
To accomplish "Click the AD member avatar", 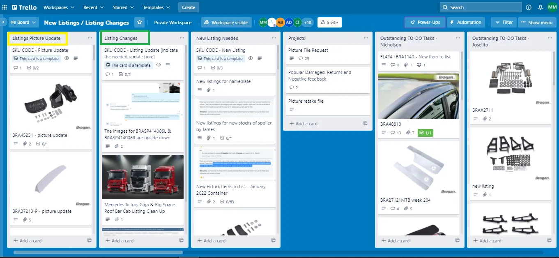I will 289,23.
